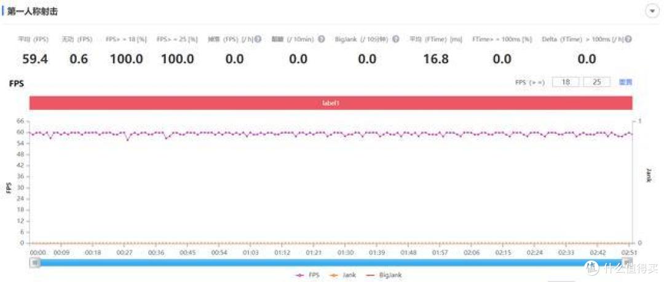Click the 第一人称射击 section title
Viewport: 664px width, 282px height.
point(33,12)
